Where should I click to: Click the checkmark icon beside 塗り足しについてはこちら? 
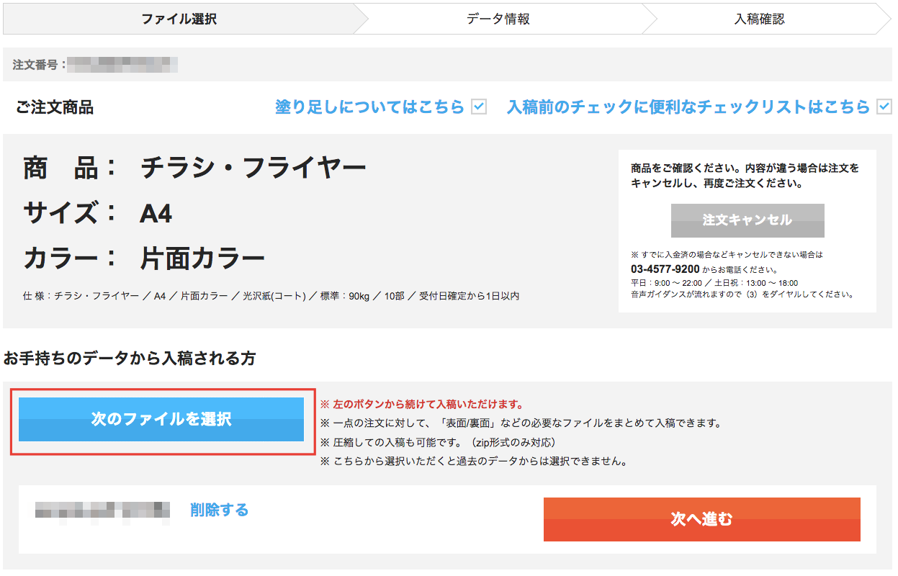479,107
